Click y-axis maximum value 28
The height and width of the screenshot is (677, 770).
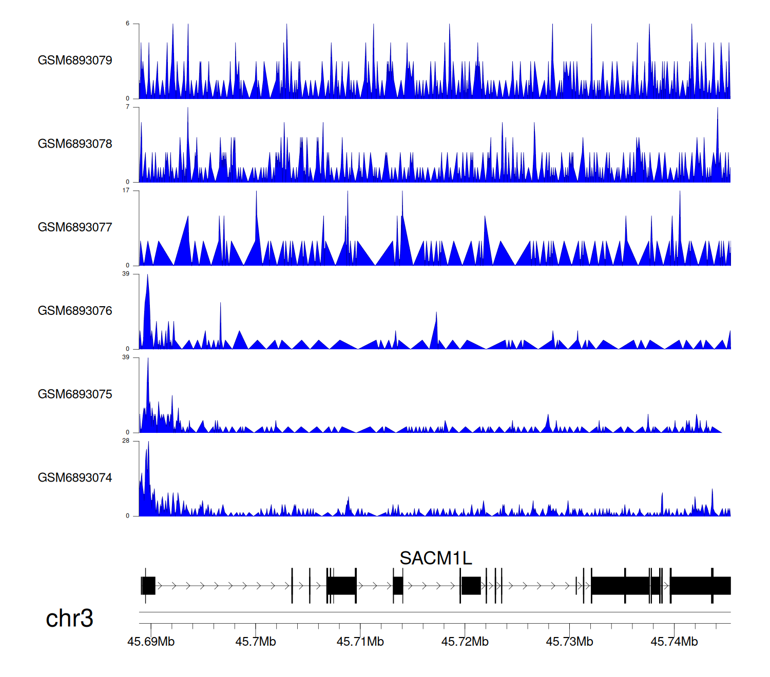tap(126, 441)
